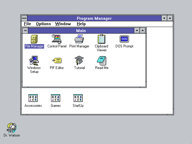Click the Dr. Watson desktop icon
The height and width of the screenshot is (144, 192).
[12, 127]
